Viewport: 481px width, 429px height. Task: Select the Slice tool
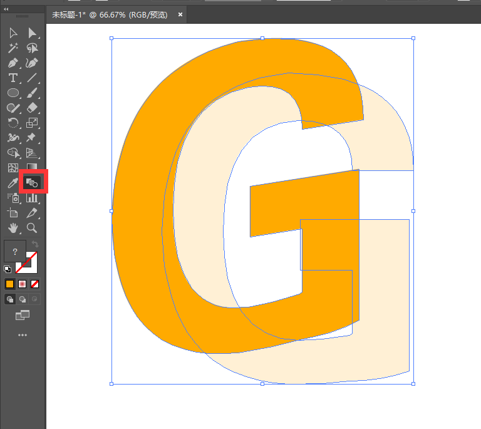click(32, 213)
